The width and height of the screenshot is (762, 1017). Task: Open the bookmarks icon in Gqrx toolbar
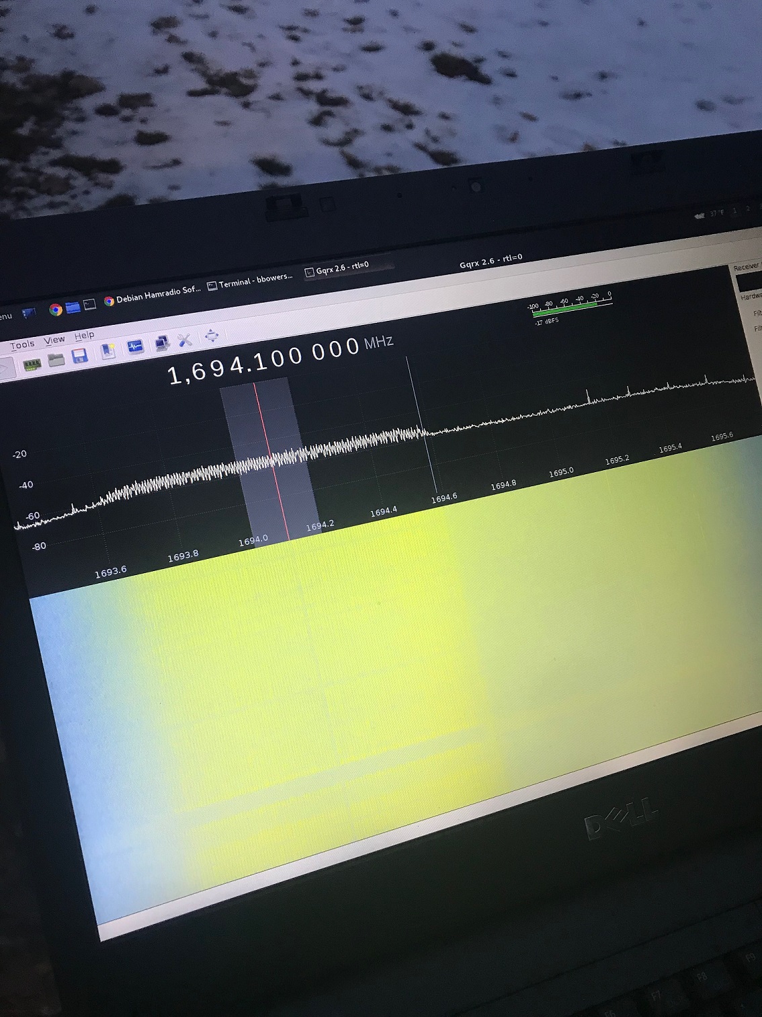pos(108,350)
